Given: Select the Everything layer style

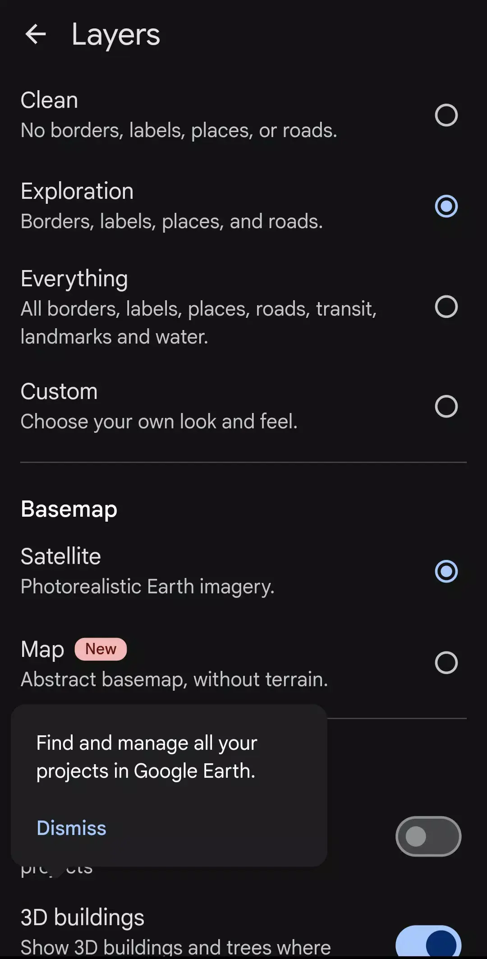Looking at the screenshot, I should click(x=446, y=307).
